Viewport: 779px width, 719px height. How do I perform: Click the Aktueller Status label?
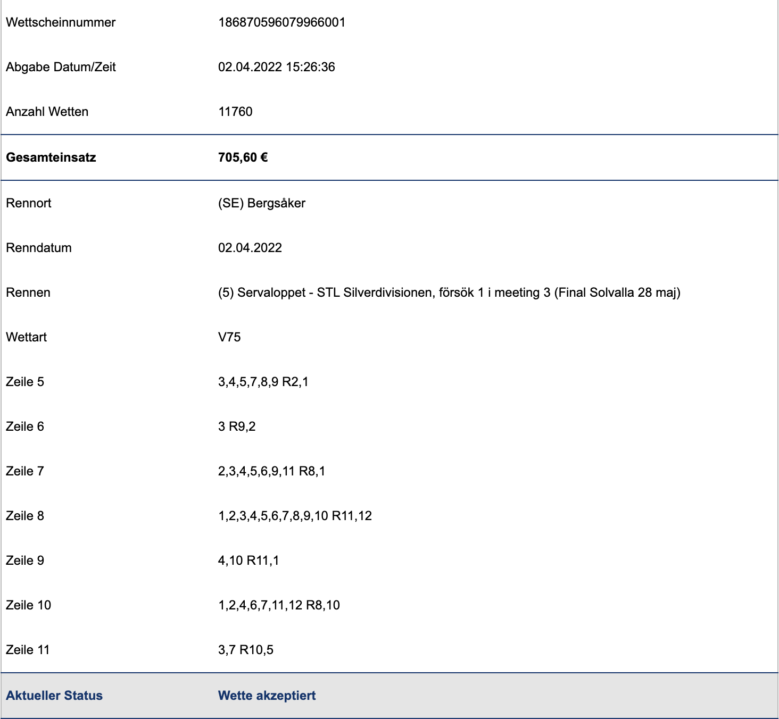(54, 696)
